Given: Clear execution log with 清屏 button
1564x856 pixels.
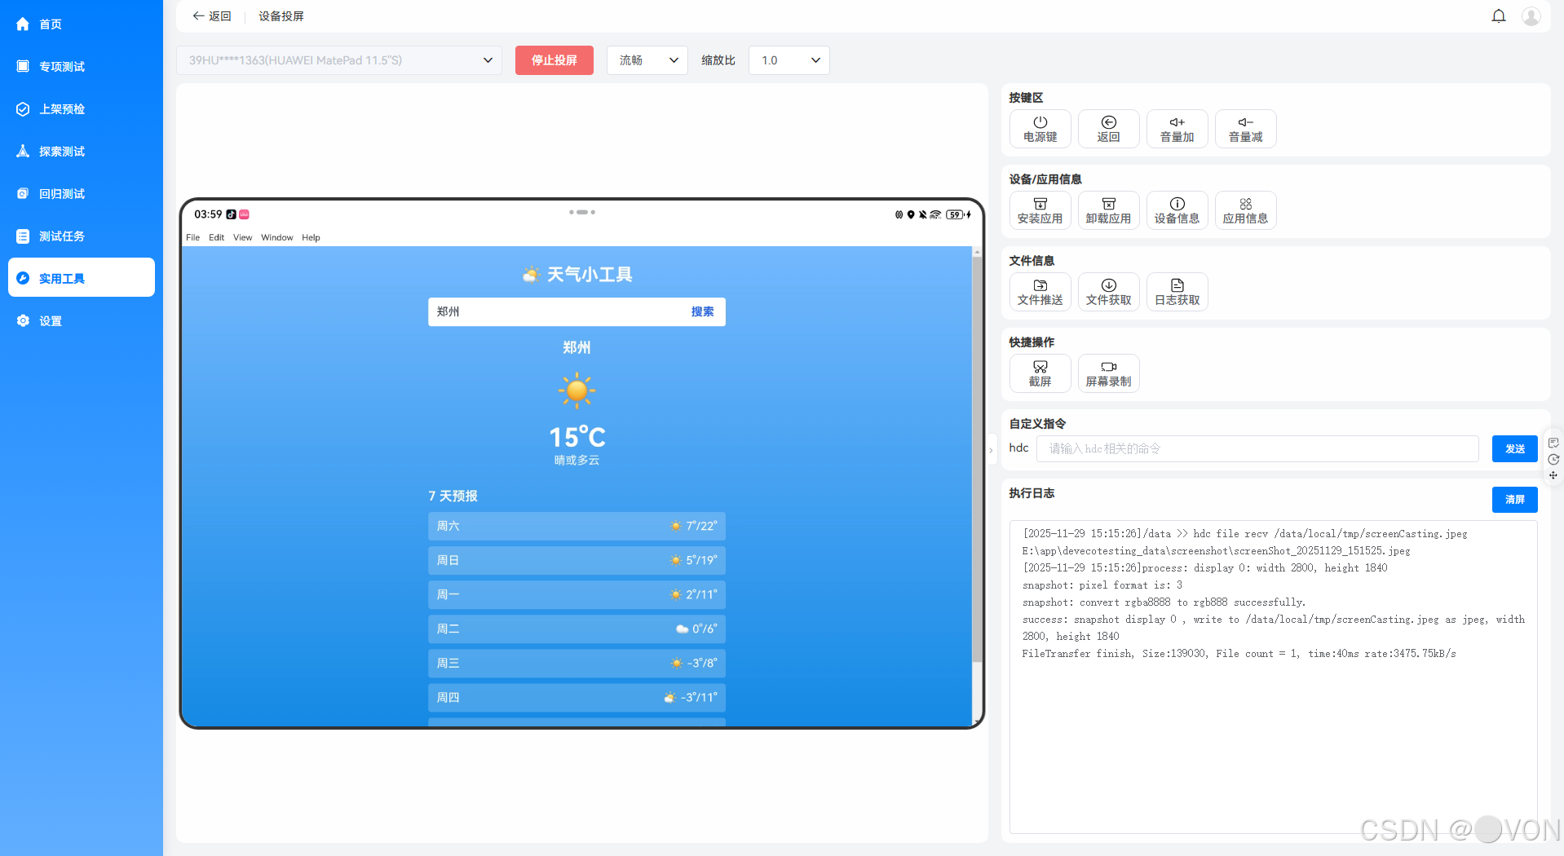Looking at the screenshot, I should click(x=1514, y=500).
